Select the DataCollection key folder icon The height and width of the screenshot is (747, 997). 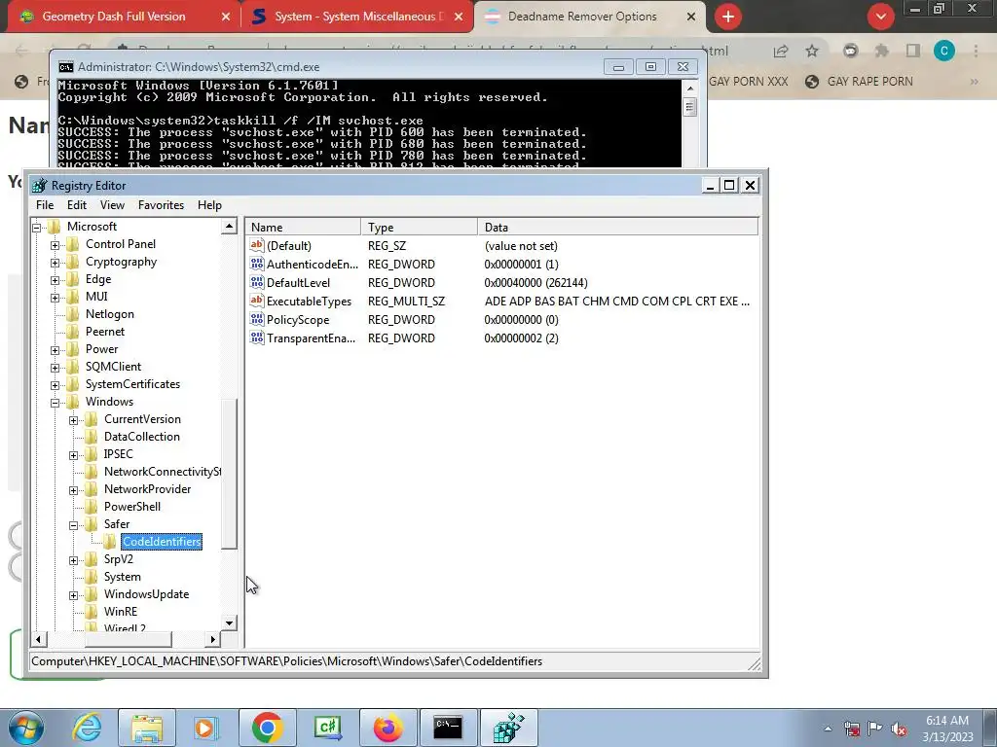92,437
